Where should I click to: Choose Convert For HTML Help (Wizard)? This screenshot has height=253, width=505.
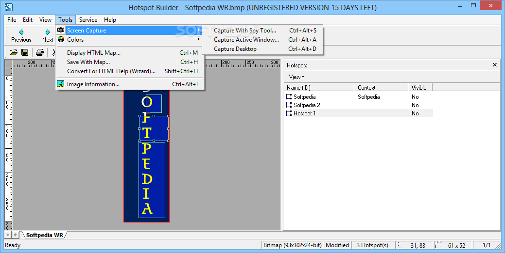[x=130, y=71]
